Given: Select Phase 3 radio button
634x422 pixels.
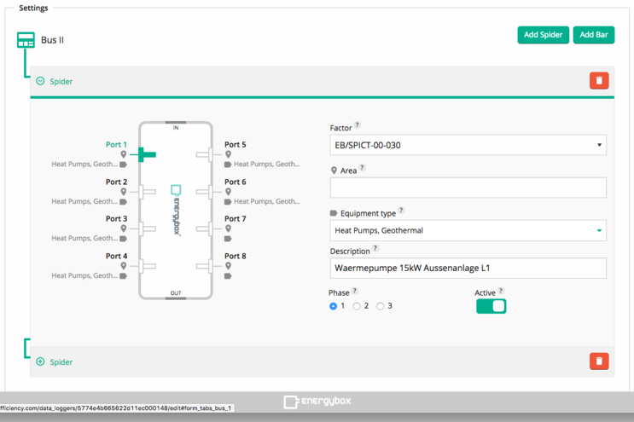Looking at the screenshot, I should coord(381,306).
